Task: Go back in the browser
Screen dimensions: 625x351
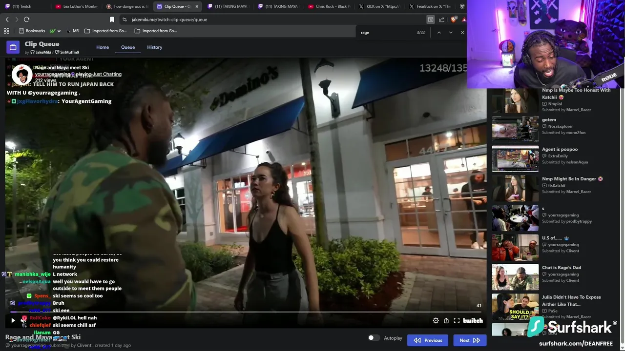Action: click(x=7, y=19)
